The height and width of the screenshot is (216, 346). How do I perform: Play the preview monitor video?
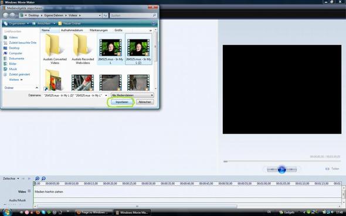pyautogui.click(x=282, y=170)
